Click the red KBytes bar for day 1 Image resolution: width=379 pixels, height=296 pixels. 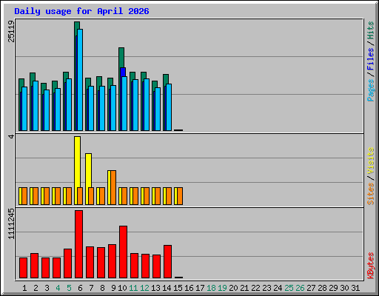point(23,268)
